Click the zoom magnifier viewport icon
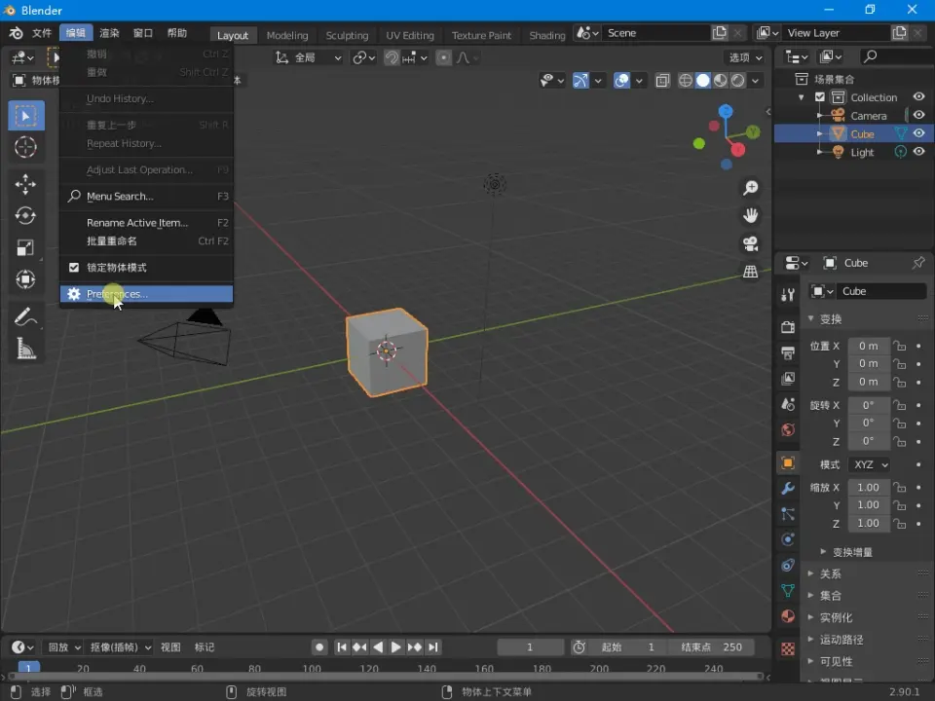This screenshot has height=701, width=935. [750, 188]
